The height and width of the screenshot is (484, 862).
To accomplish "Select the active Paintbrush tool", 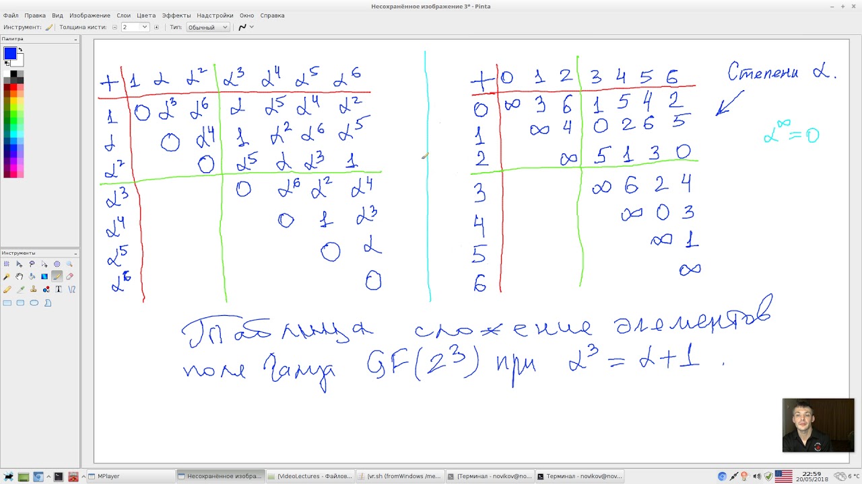I will (57, 276).
